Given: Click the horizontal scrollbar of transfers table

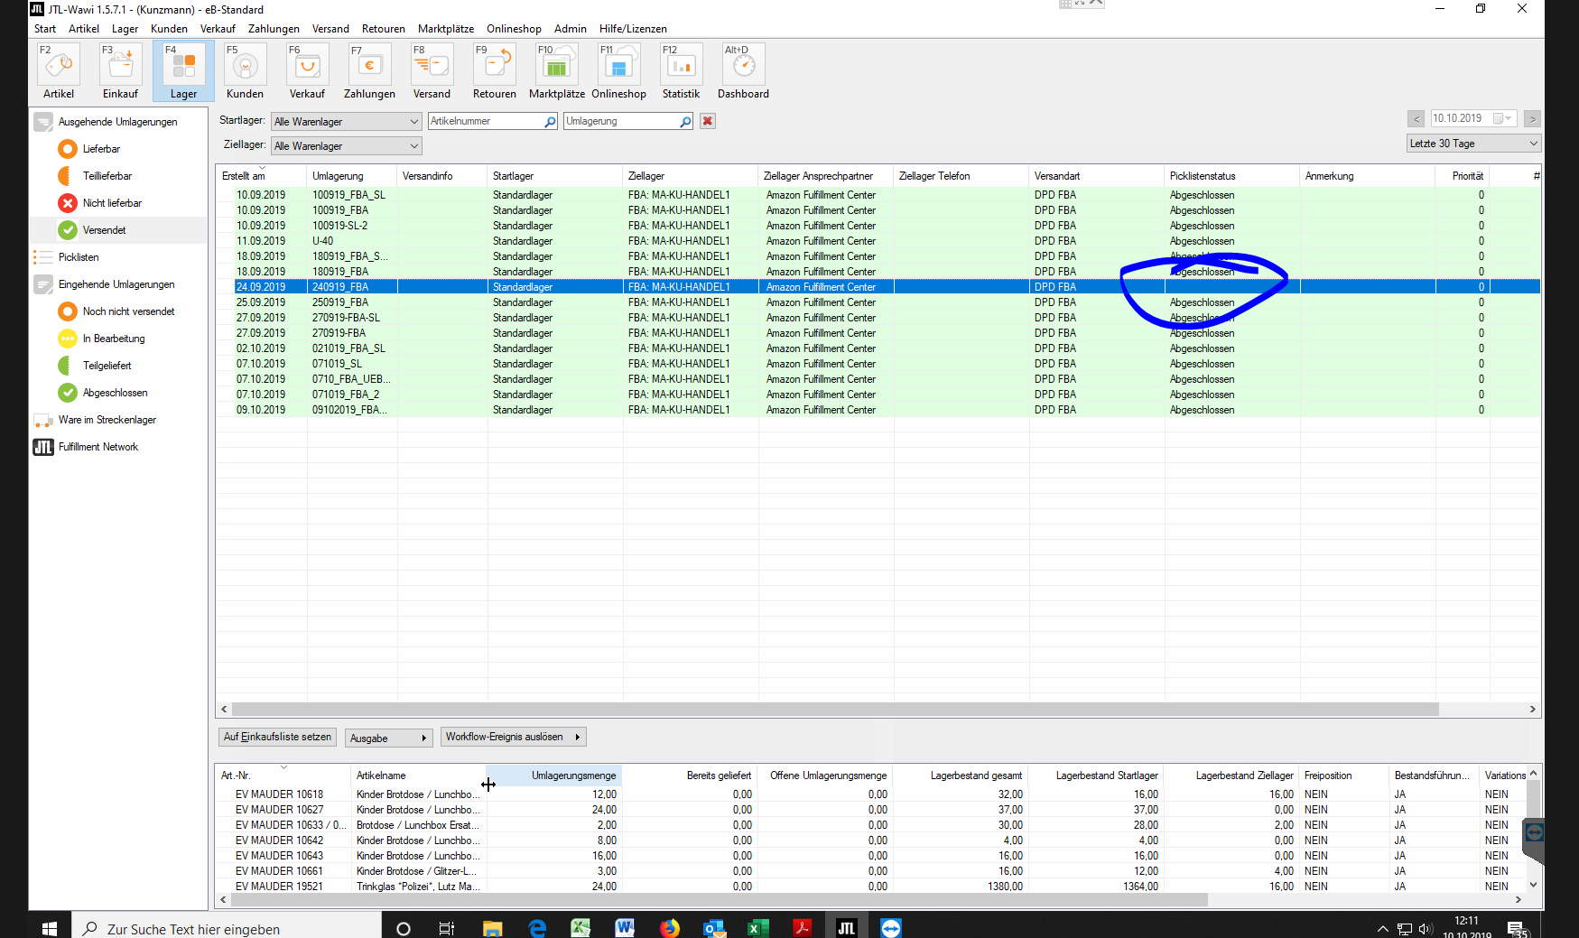Looking at the screenshot, I should (x=834, y=710).
